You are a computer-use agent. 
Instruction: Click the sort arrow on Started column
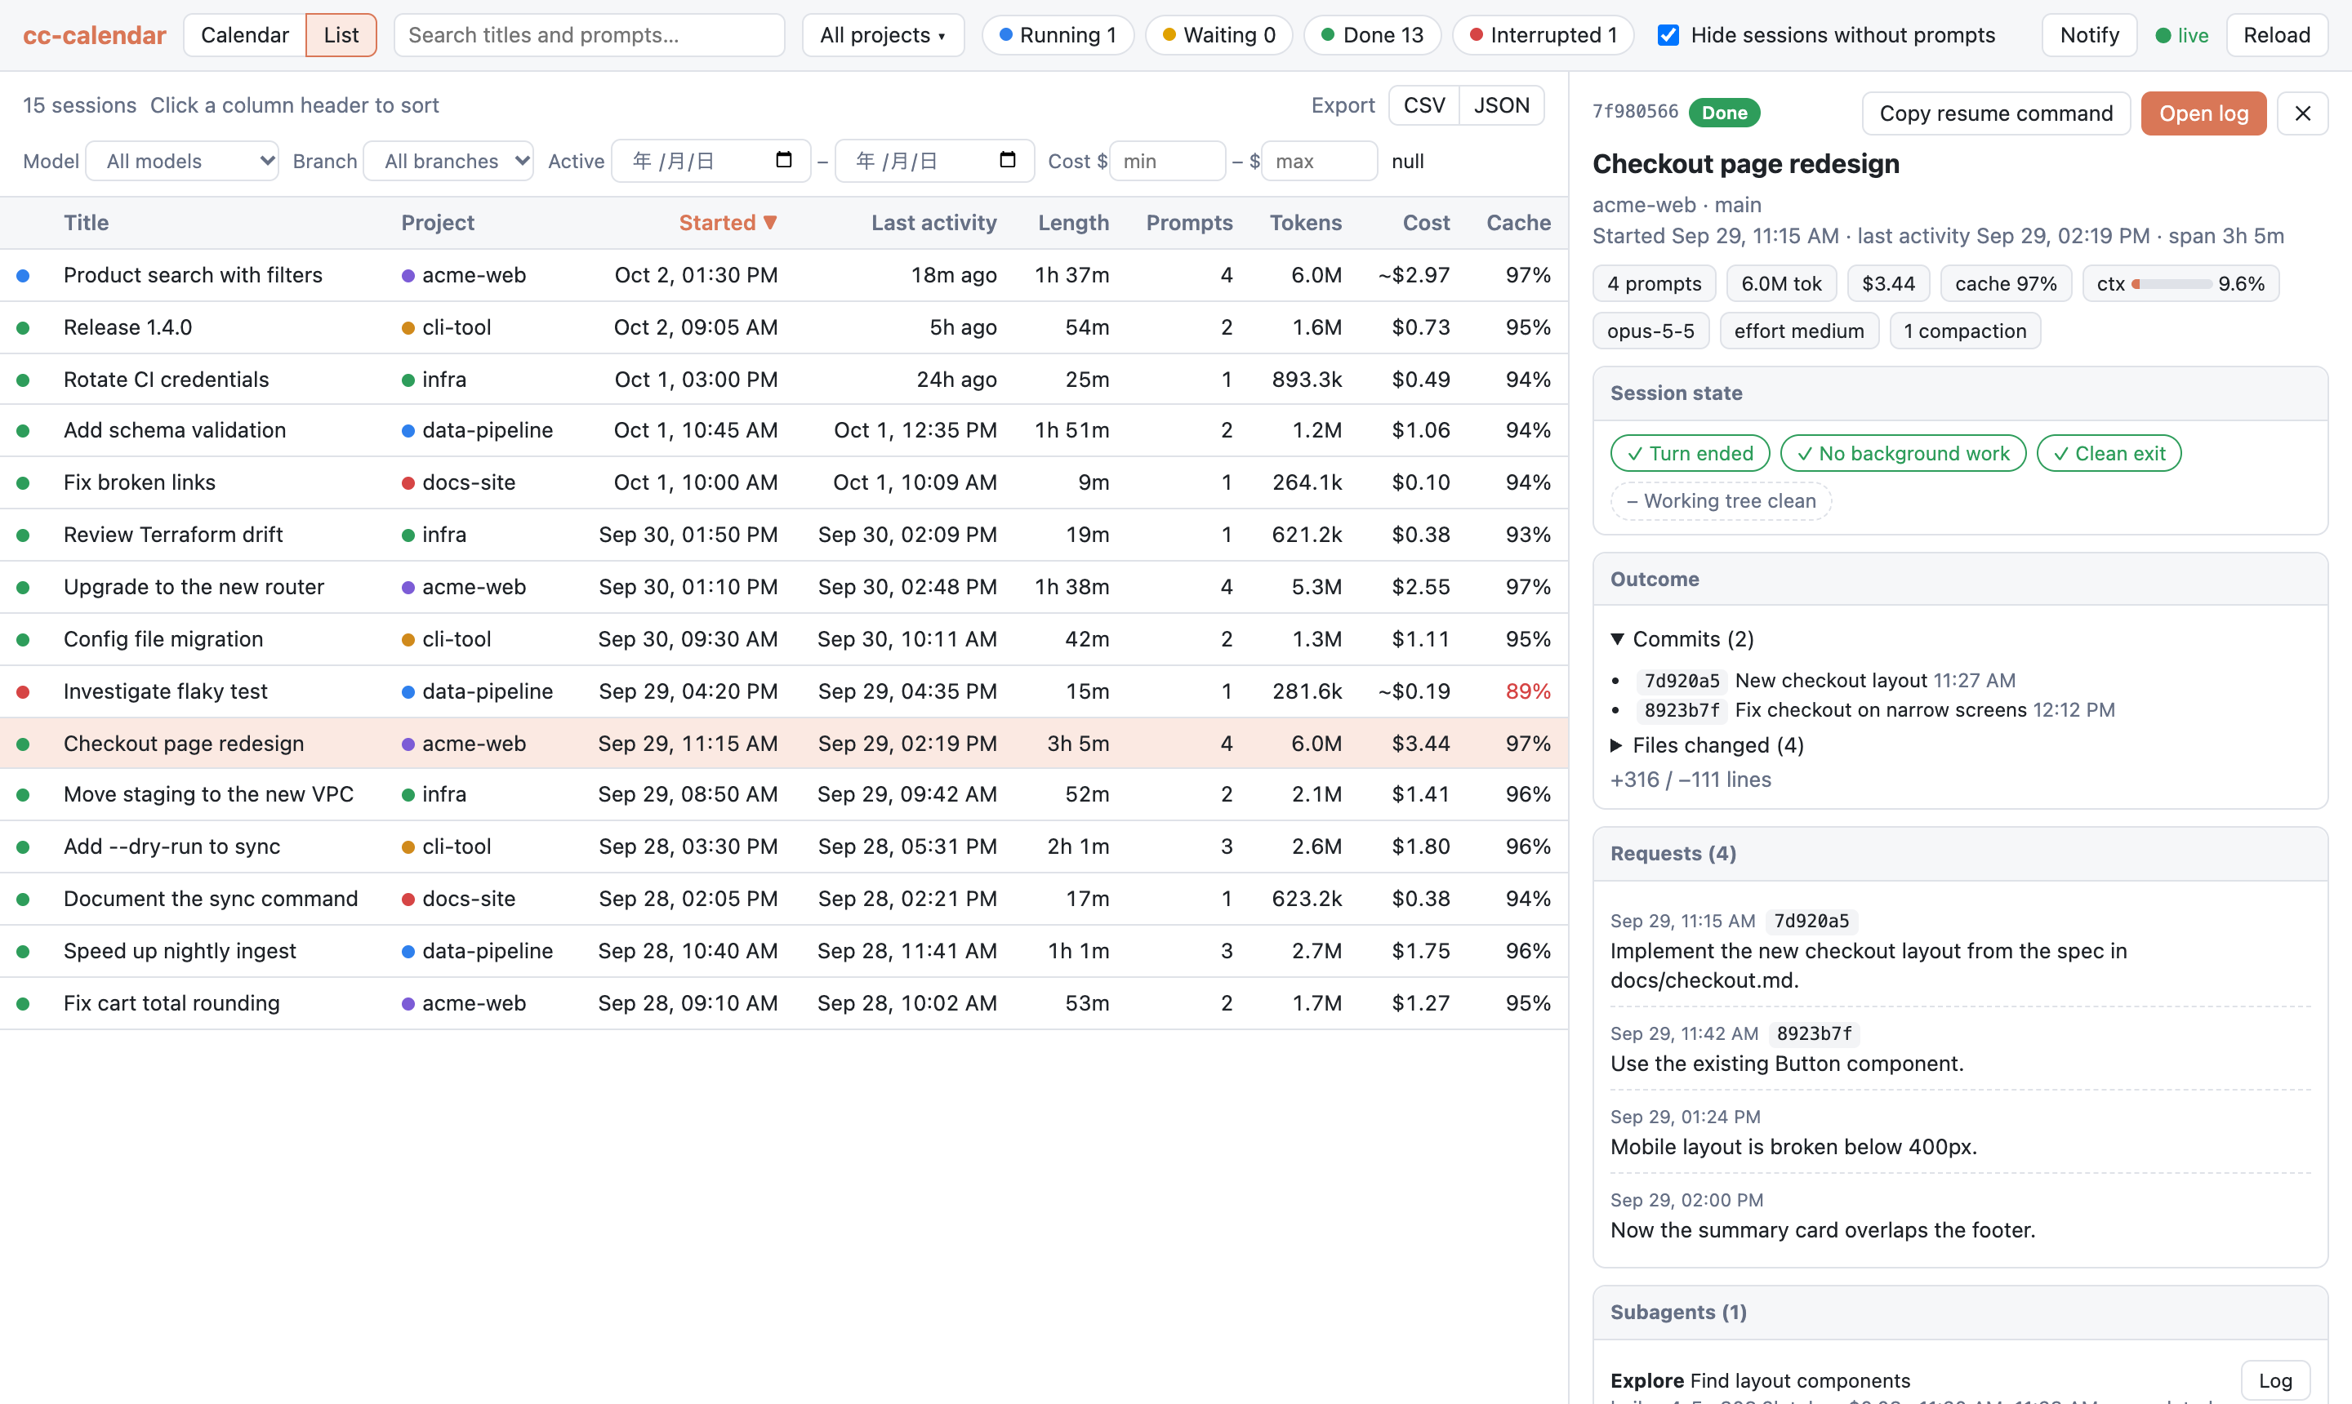point(770,222)
